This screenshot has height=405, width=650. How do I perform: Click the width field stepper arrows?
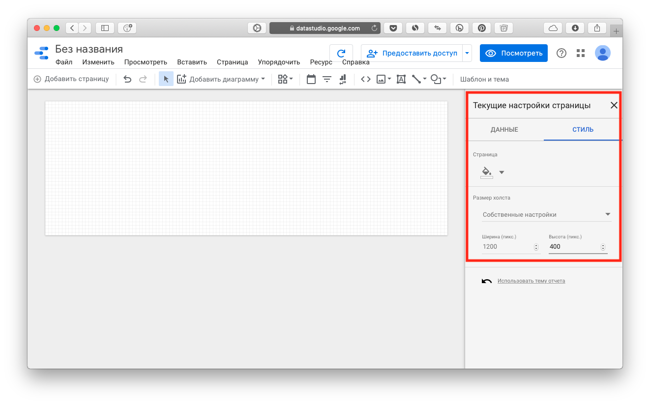point(536,247)
